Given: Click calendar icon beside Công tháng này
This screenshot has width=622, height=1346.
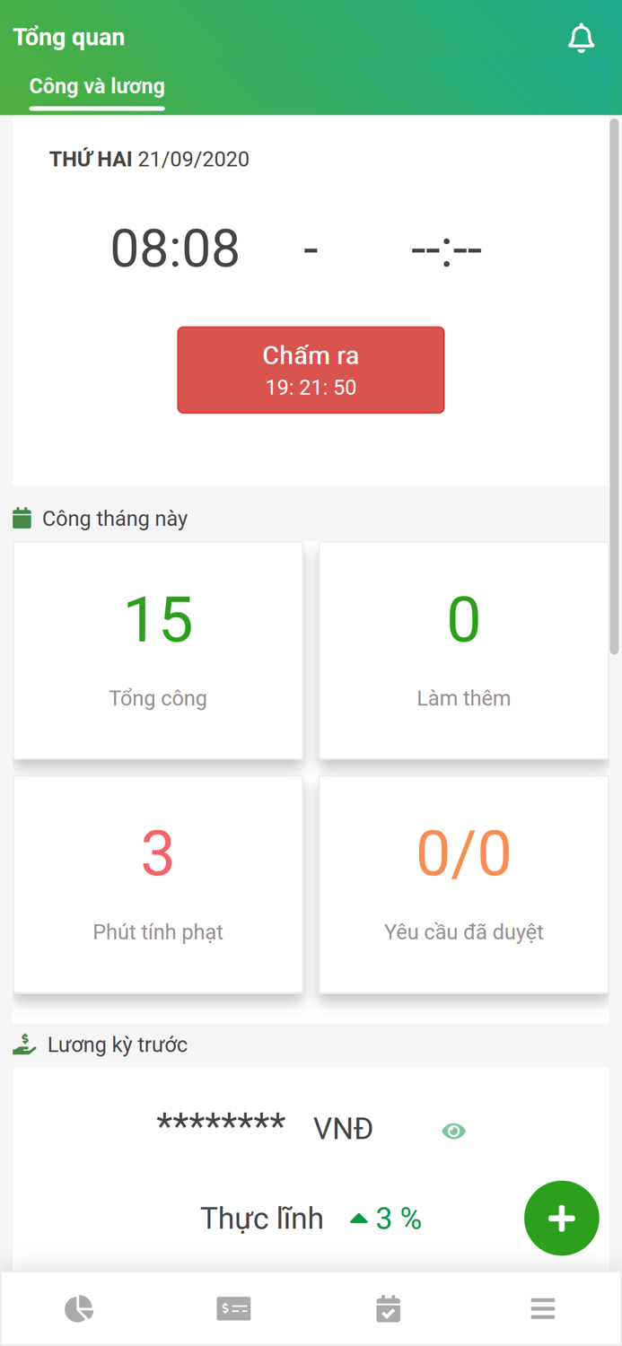Looking at the screenshot, I should click(22, 519).
